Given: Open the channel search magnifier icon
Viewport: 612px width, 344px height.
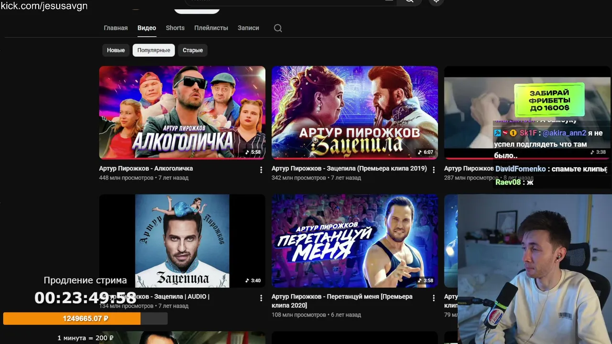Looking at the screenshot, I should (x=278, y=28).
